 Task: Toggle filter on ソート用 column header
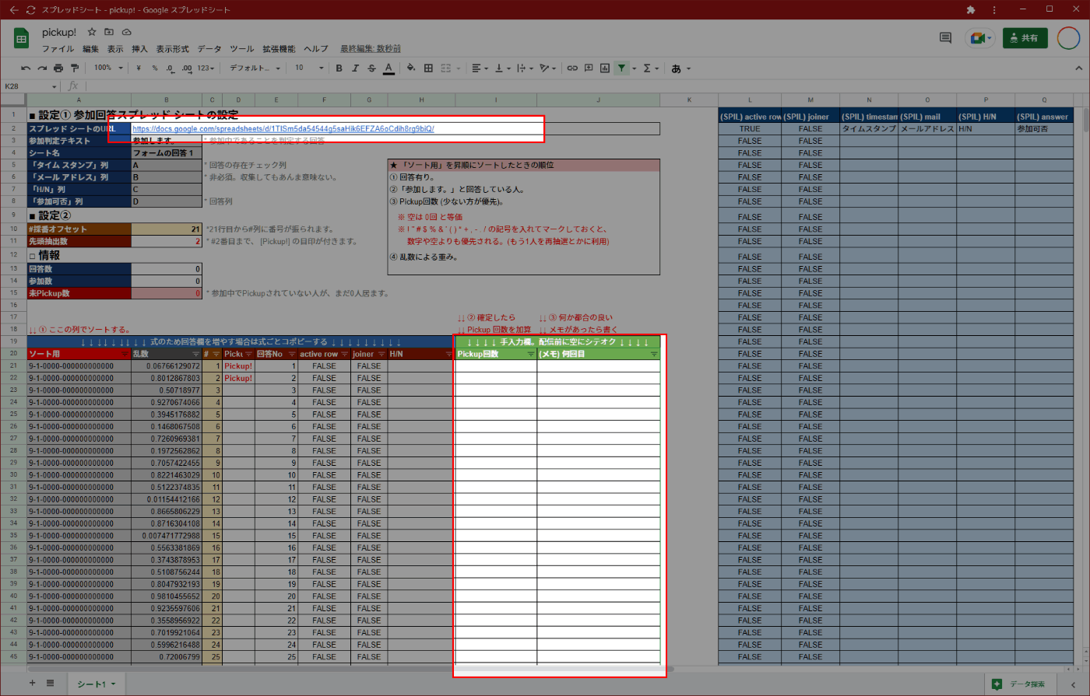[125, 355]
